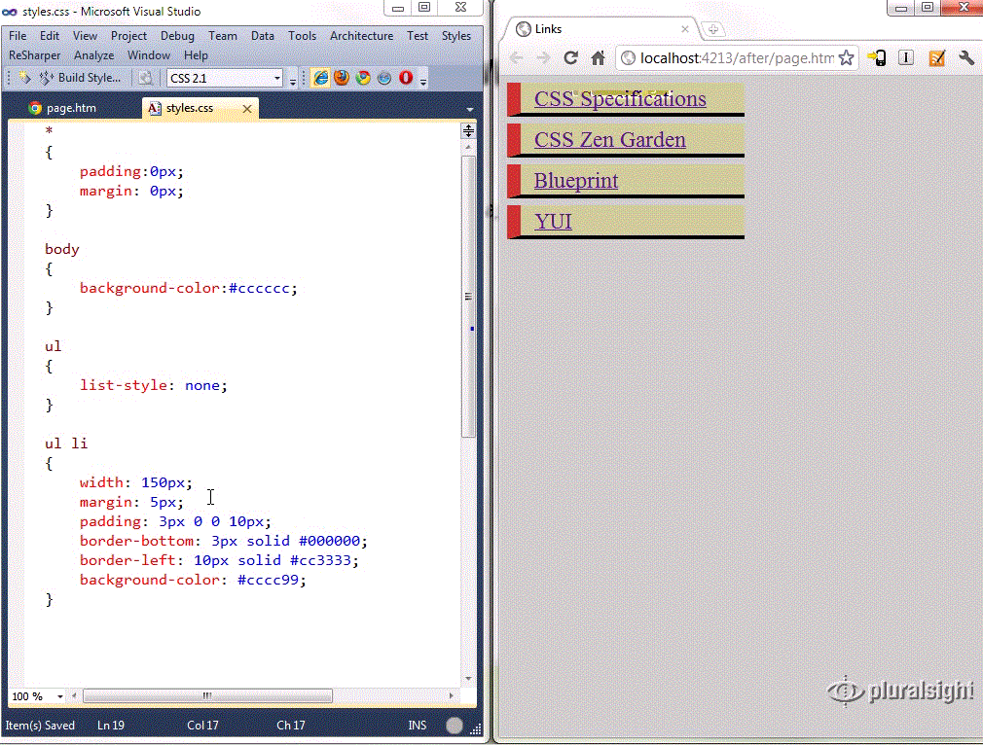The height and width of the screenshot is (745, 983).
Task: Toggle the record circle on the status bar
Action: point(454,725)
